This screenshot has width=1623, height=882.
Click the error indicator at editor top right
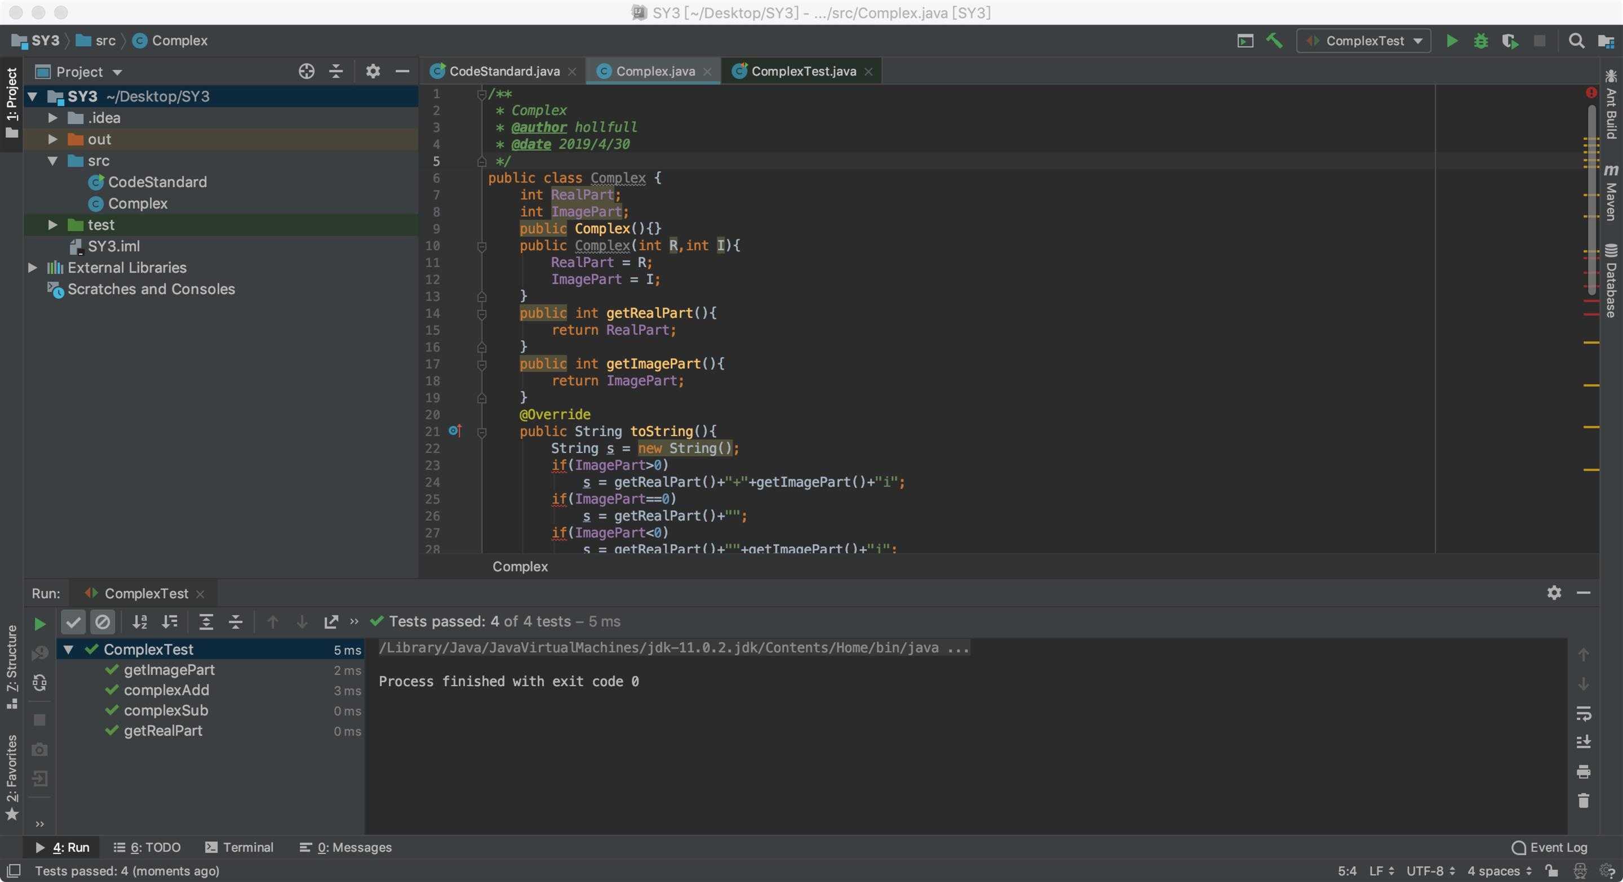[1591, 93]
